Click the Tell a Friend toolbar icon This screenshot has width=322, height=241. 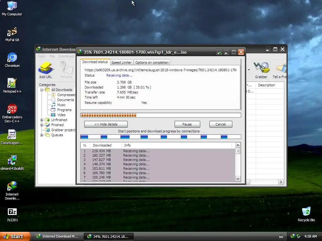pyautogui.click(x=280, y=70)
